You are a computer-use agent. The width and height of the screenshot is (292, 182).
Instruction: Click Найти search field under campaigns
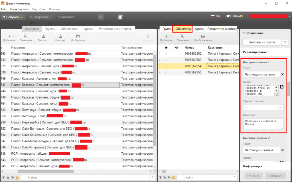88,177
